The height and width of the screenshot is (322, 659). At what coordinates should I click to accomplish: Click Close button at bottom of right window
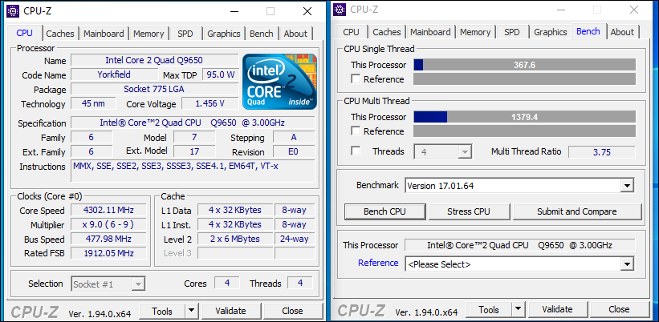pos(619,310)
